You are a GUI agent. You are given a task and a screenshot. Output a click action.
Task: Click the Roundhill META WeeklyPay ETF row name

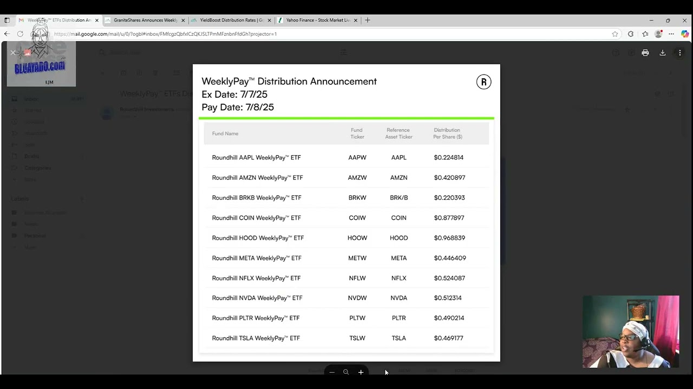click(257, 258)
